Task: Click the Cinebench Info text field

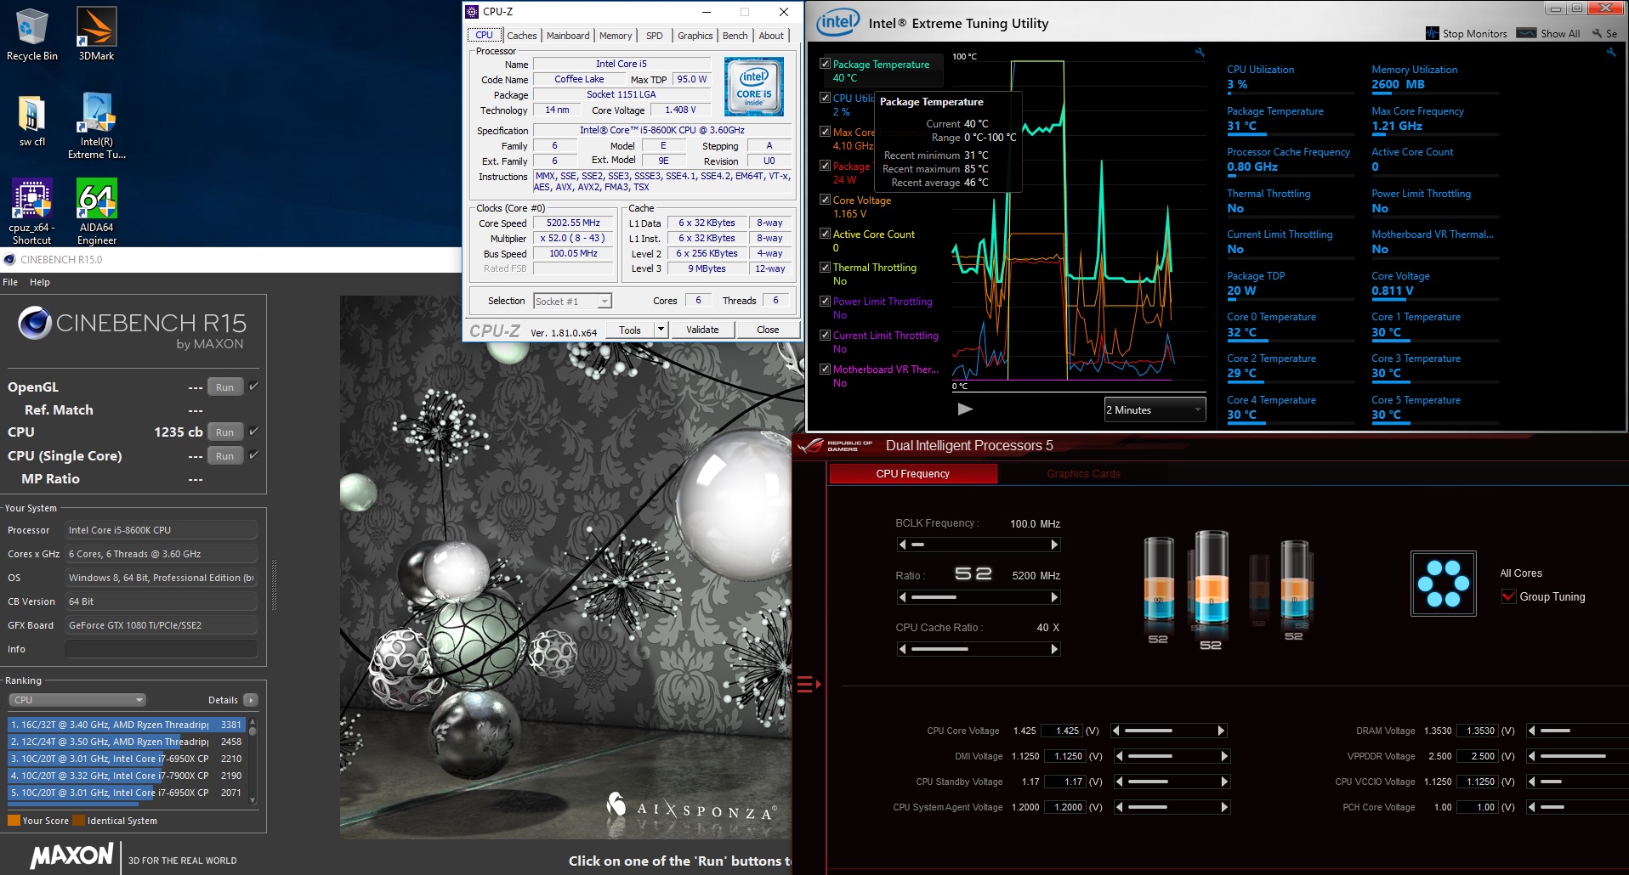Action: (161, 649)
